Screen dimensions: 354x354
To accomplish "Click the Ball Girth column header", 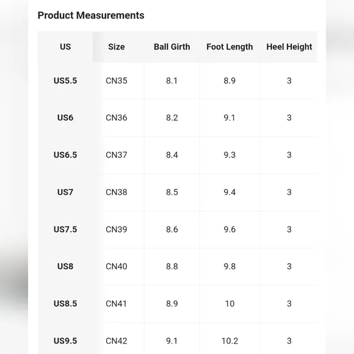I will pos(172,47).
